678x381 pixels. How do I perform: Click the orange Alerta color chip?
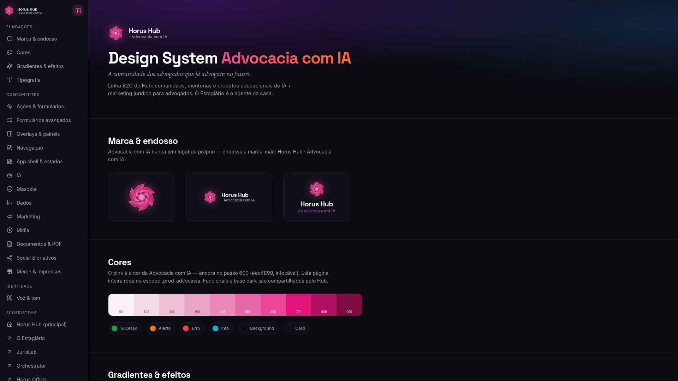click(161, 328)
